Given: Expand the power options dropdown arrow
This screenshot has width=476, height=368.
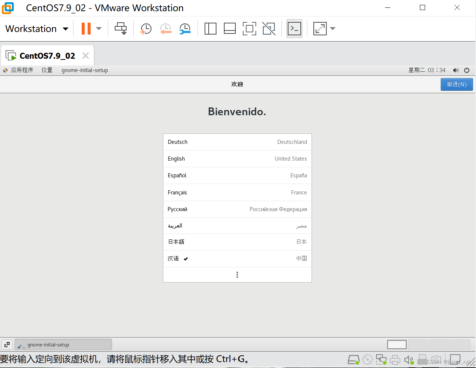Looking at the screenshot, I should (99, 29).
